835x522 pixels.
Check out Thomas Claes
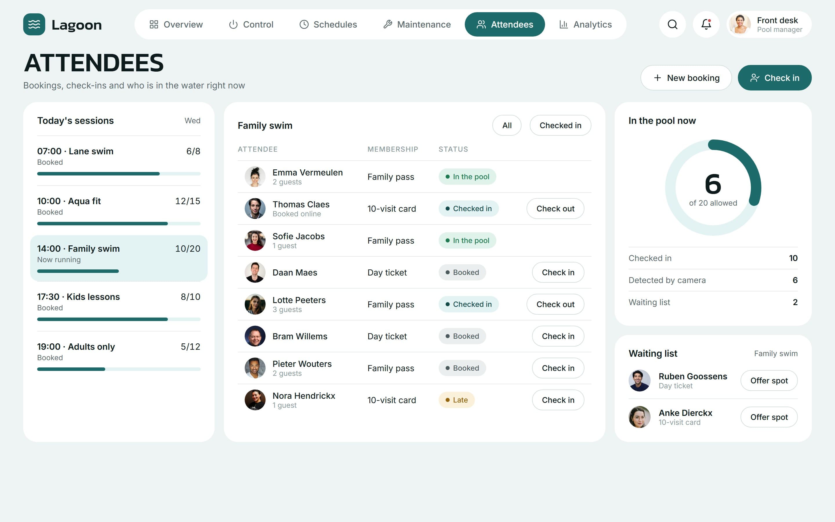click(x=555, y=209)
